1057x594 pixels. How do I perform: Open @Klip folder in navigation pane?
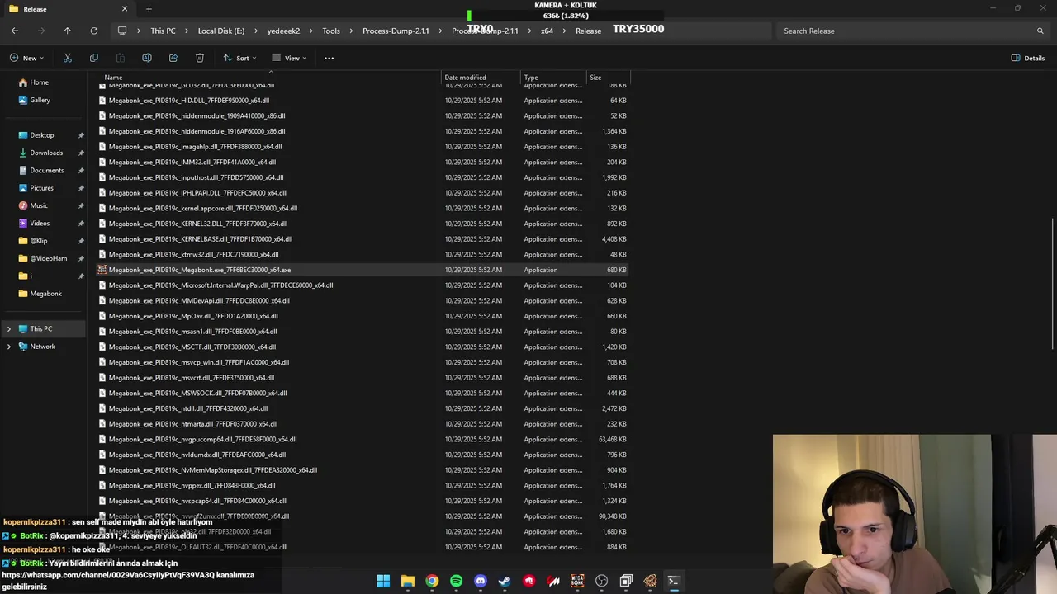click(x=39, y=241)
